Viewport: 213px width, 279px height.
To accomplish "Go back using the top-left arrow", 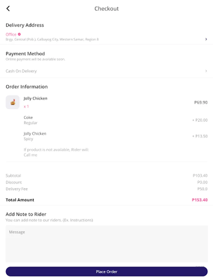I will click(8, 9).
